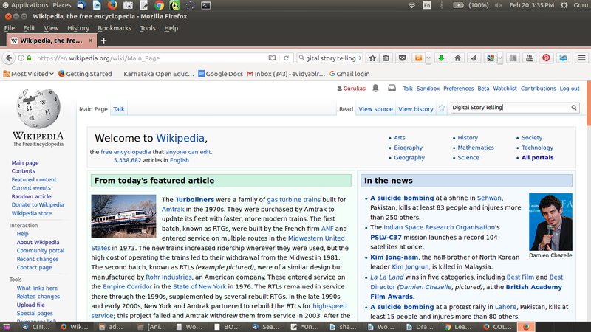
Task: Reload the page with the refresh icon
Action: [x=286, y=58]
